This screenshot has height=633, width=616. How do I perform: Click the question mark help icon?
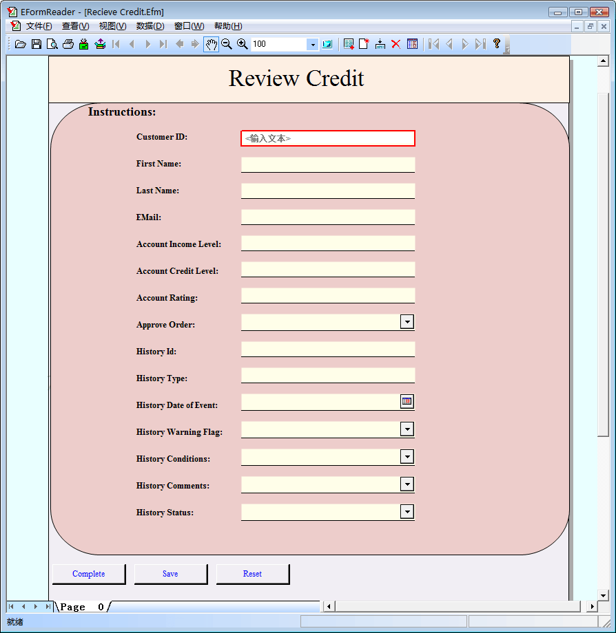pos(496,44)
